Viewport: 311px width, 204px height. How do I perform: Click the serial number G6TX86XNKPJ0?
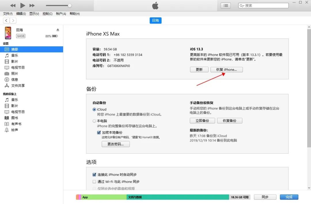pos(119,66)
